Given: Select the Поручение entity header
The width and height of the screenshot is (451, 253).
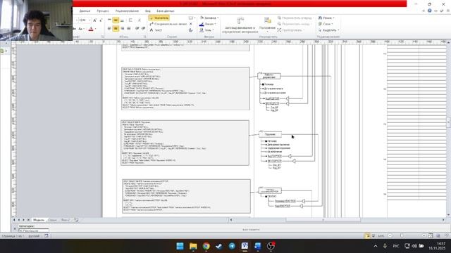Looking at the screenshot, I should tap(270, 134).
